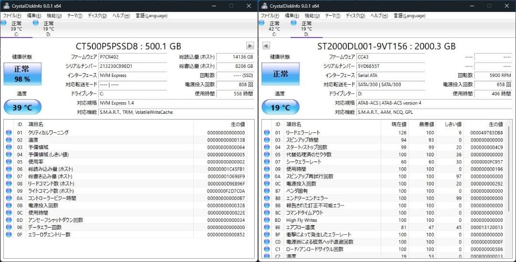
Task: Click status icon for 使用率 row
Action: coord(9,162)
